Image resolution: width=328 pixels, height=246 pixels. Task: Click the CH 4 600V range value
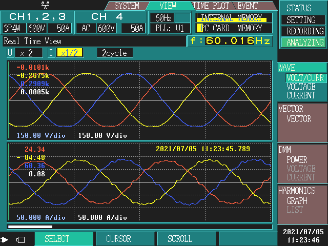[x=107, y=28]
